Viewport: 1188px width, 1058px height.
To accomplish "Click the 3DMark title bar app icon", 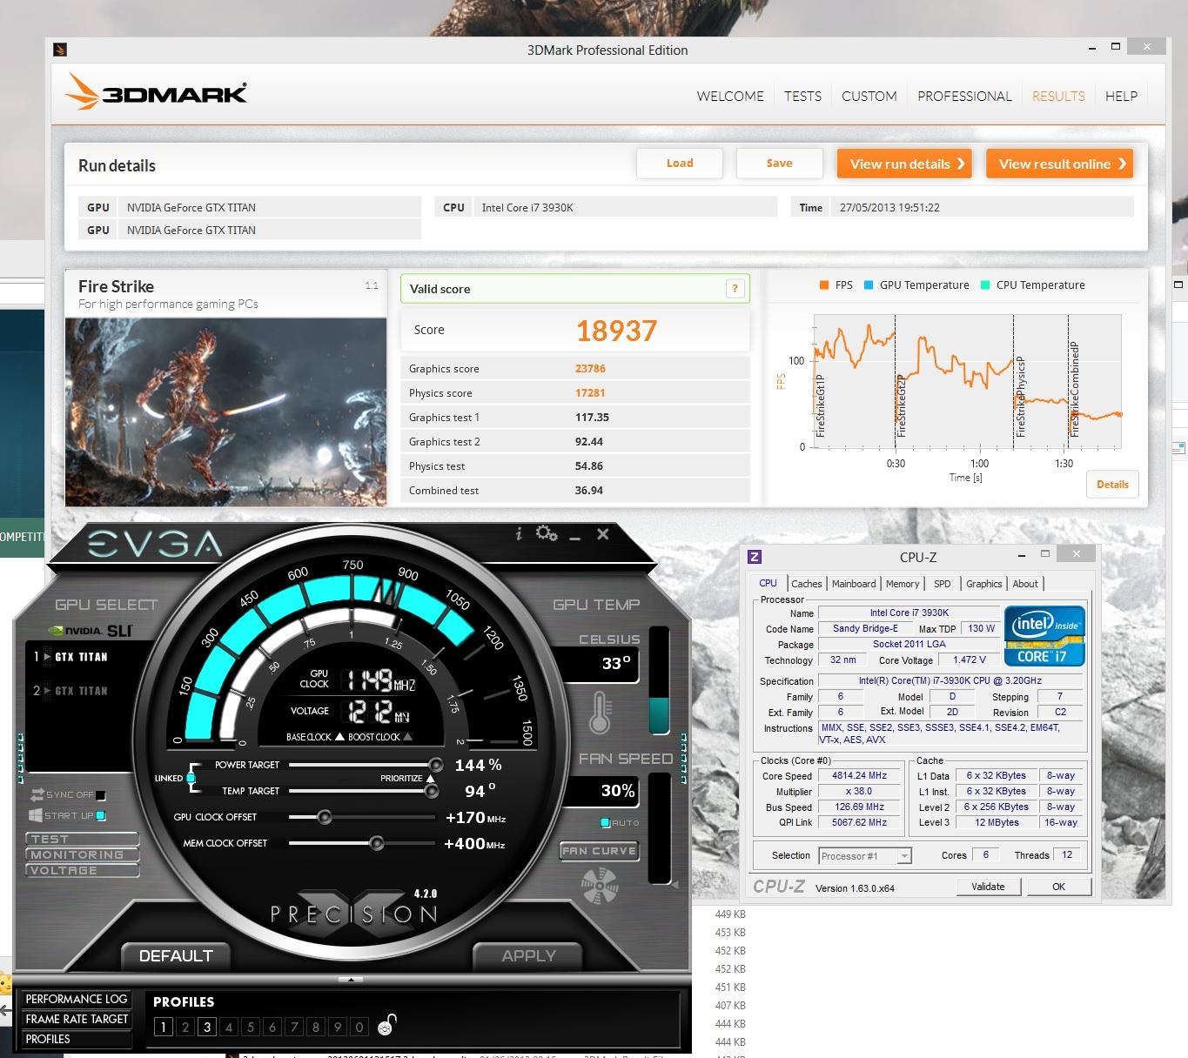I will pyautogui.click(x=60, y=50).
